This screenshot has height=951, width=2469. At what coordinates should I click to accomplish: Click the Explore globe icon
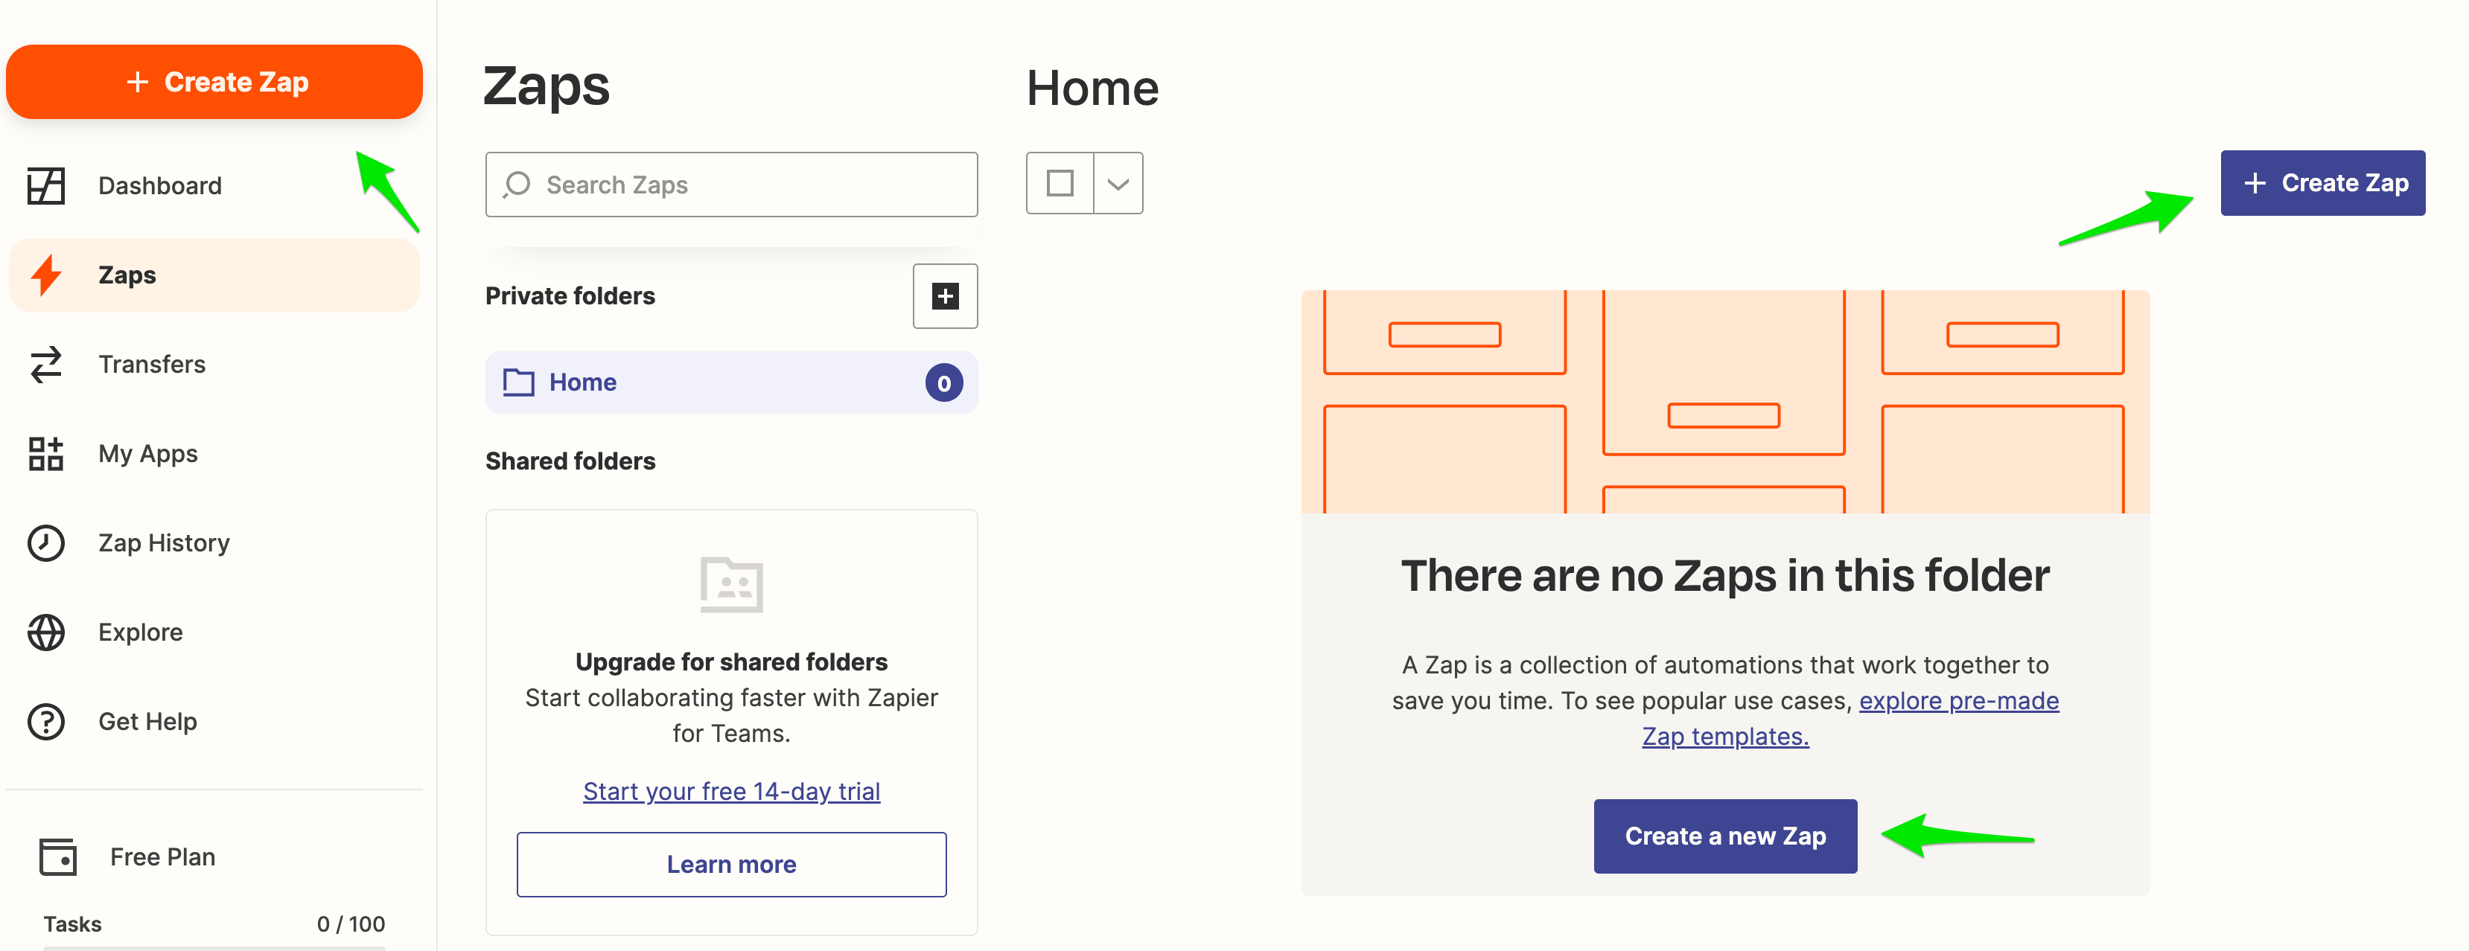pos(45,632)
